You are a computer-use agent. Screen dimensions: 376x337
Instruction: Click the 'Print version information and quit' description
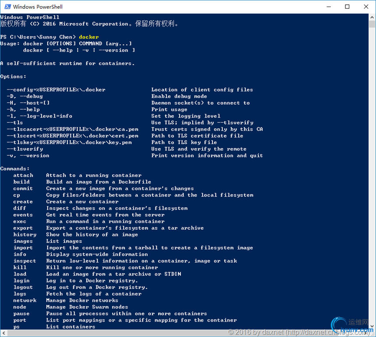[x=207, y=155]
